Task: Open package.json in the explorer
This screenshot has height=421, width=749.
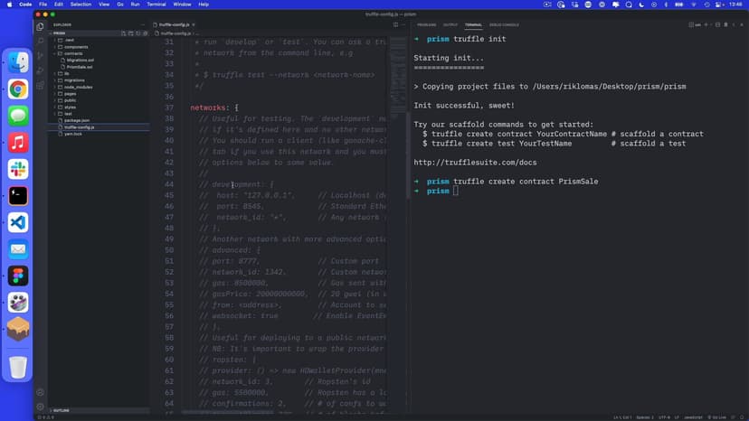Action: click(x=77, y=120)
